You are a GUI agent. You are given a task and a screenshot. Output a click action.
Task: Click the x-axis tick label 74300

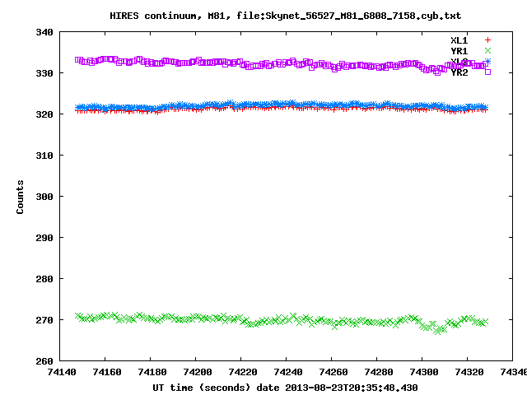tap(424, 372)
